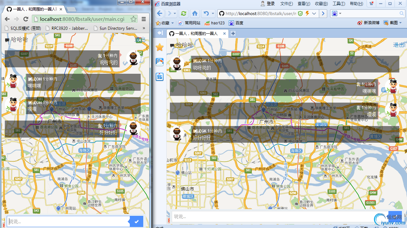Collapse sidebar with the arrow toggle icon
The image size is (407, 228).
(161, 33)
